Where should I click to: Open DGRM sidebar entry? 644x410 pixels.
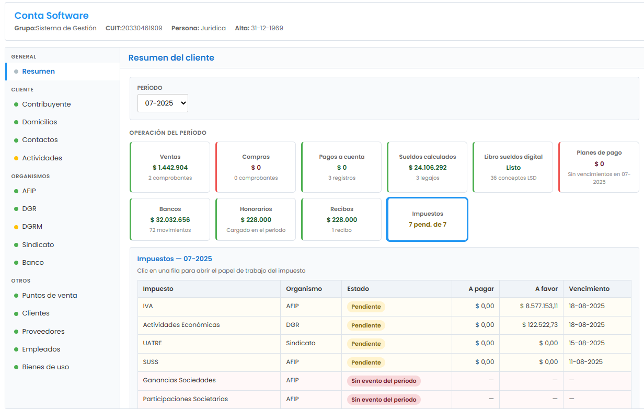(x=62, y=227)
